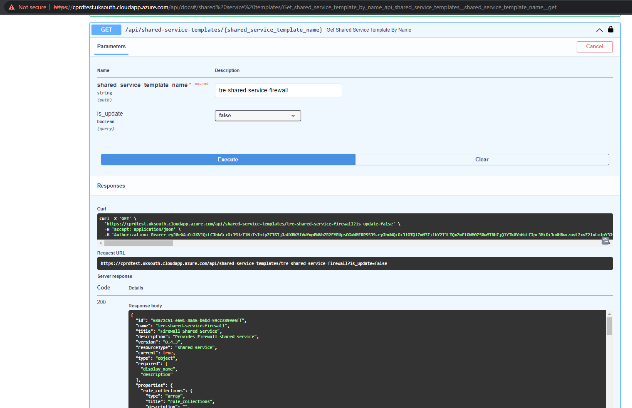Switch to the Parameters tab
632x408 pixels.
click(x=111, y=47)
